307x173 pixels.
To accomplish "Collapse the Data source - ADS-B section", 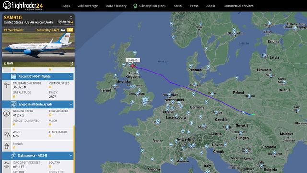I will tap(71, 155).
